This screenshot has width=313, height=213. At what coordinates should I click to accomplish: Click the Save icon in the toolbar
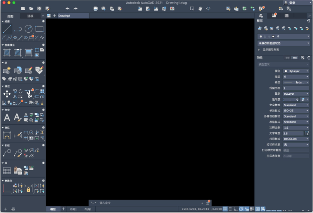click(39, 9)
